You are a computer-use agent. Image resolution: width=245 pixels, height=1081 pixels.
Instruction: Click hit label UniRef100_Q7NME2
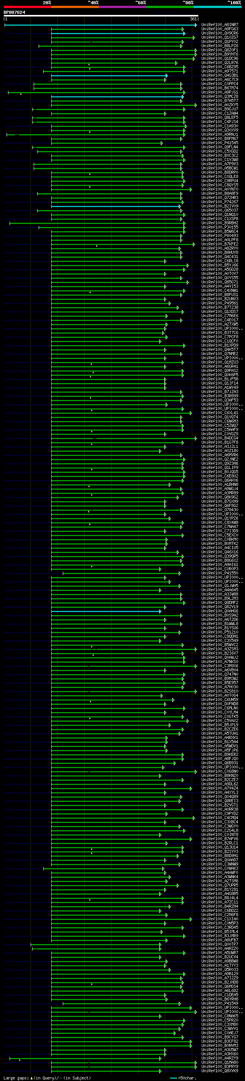[219, 354]
